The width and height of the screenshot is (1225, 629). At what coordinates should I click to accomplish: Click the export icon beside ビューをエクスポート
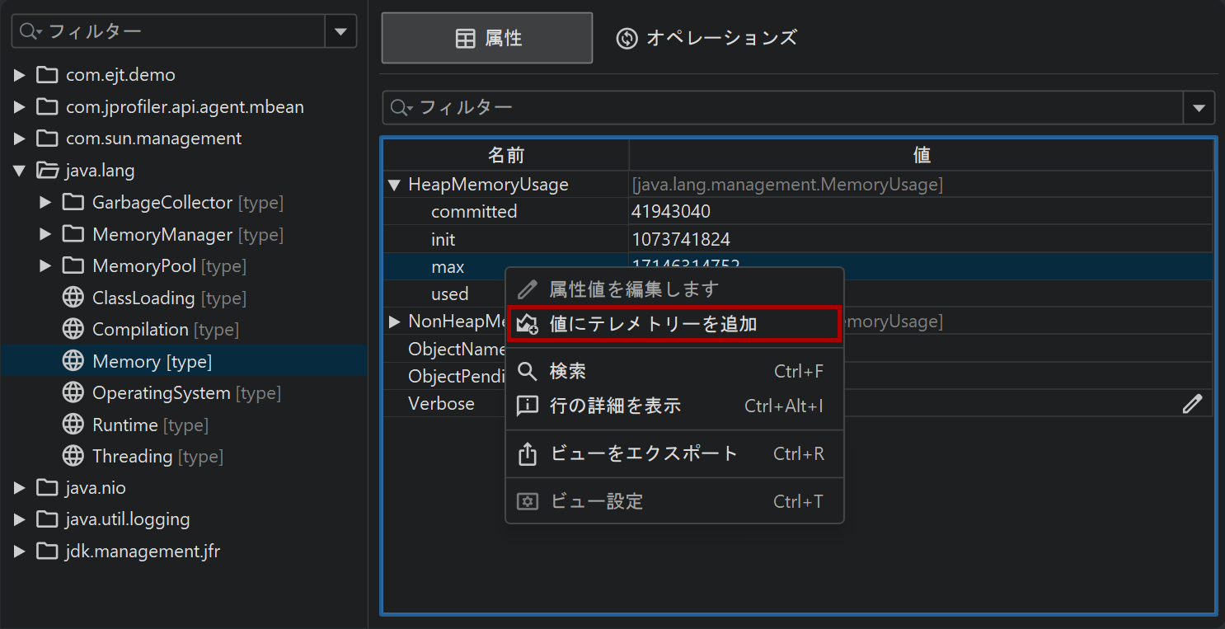(528, 454)
